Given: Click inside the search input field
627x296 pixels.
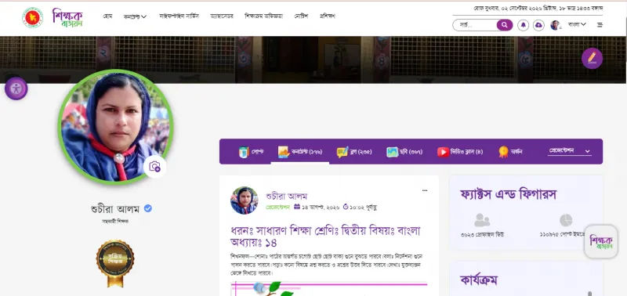Looking at the screenshot, I should (x=476, y=25).
